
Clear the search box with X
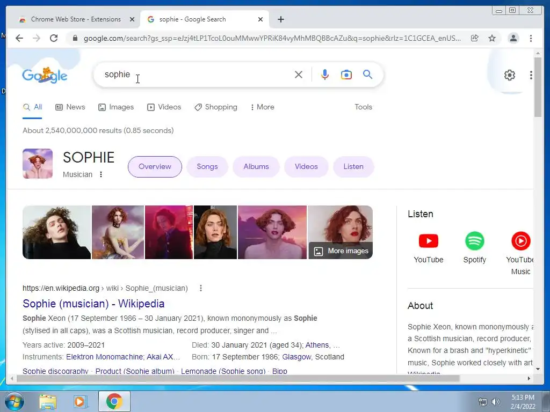click(299, 74)
